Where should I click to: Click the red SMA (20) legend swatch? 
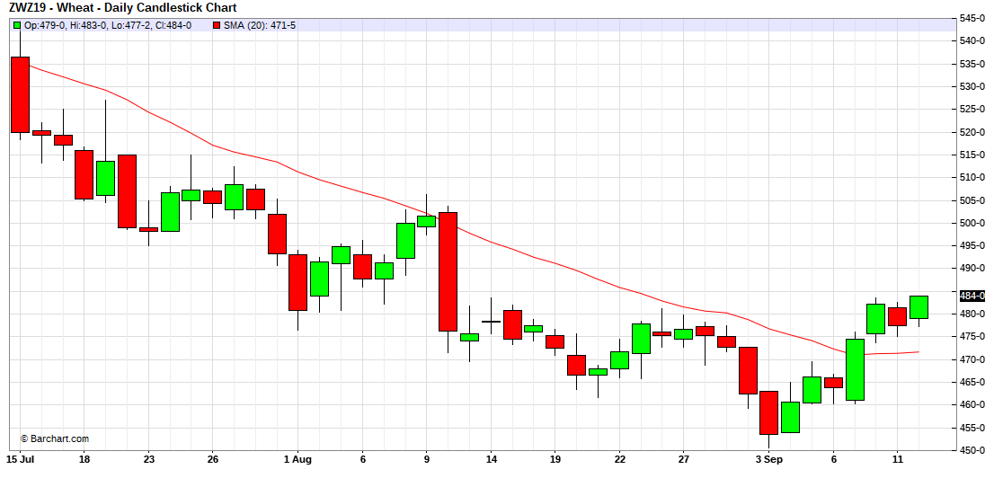tap(217, 25)
